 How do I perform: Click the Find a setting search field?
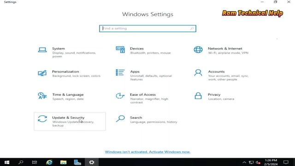(x=147, y=29)
